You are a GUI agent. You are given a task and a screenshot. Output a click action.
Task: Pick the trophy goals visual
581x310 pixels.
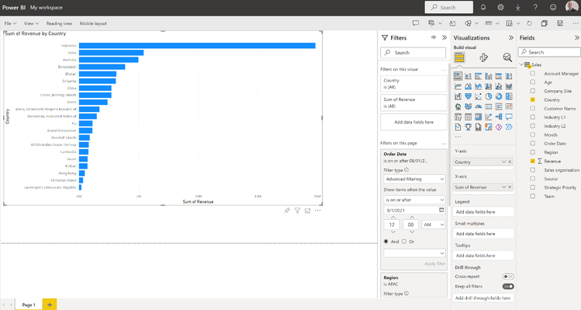click(469, 127)
